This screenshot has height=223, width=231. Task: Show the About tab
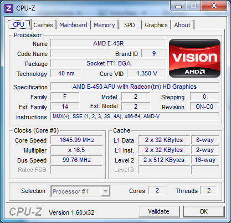point(182,25)
